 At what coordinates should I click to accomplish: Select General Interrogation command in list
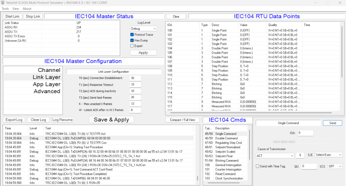pos(228,165)
